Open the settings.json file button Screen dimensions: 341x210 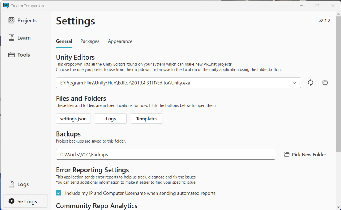click(73, 119)
